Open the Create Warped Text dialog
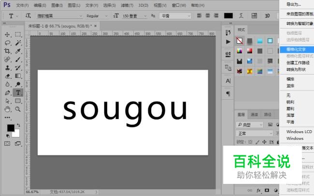This screenshot has width=314, height=196. [242, 15]
